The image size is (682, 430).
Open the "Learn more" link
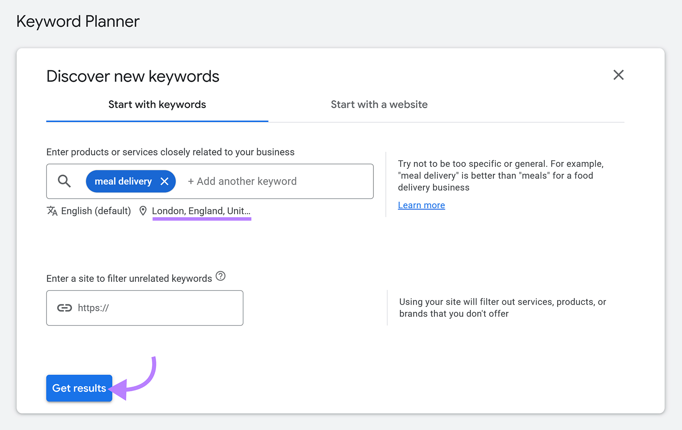(x=421, y=205)
